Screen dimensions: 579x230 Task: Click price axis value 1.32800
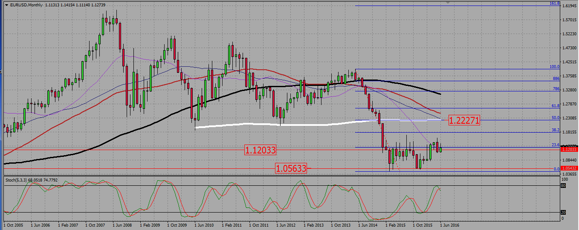[x=570, y=90]
